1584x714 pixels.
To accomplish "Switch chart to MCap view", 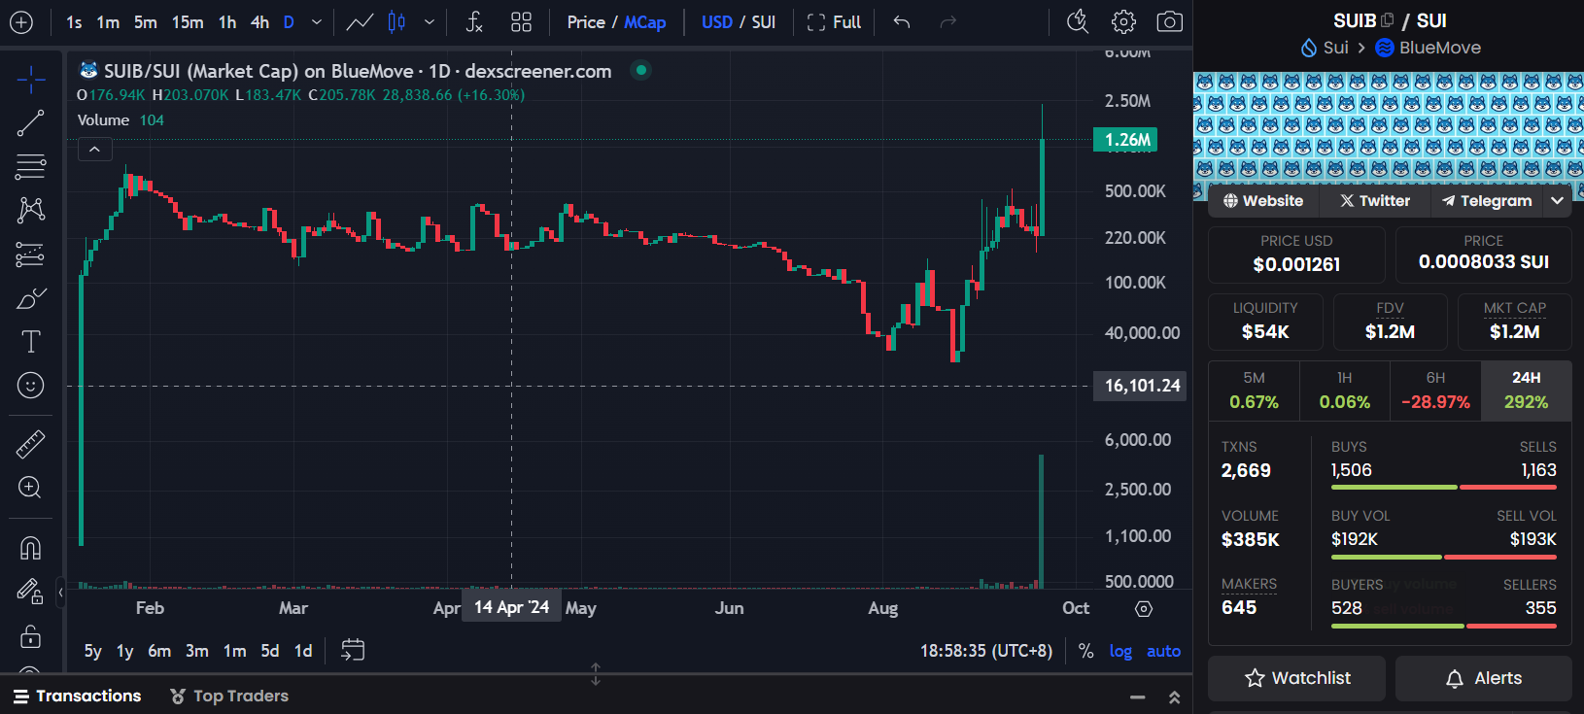I will pos(644,21).
